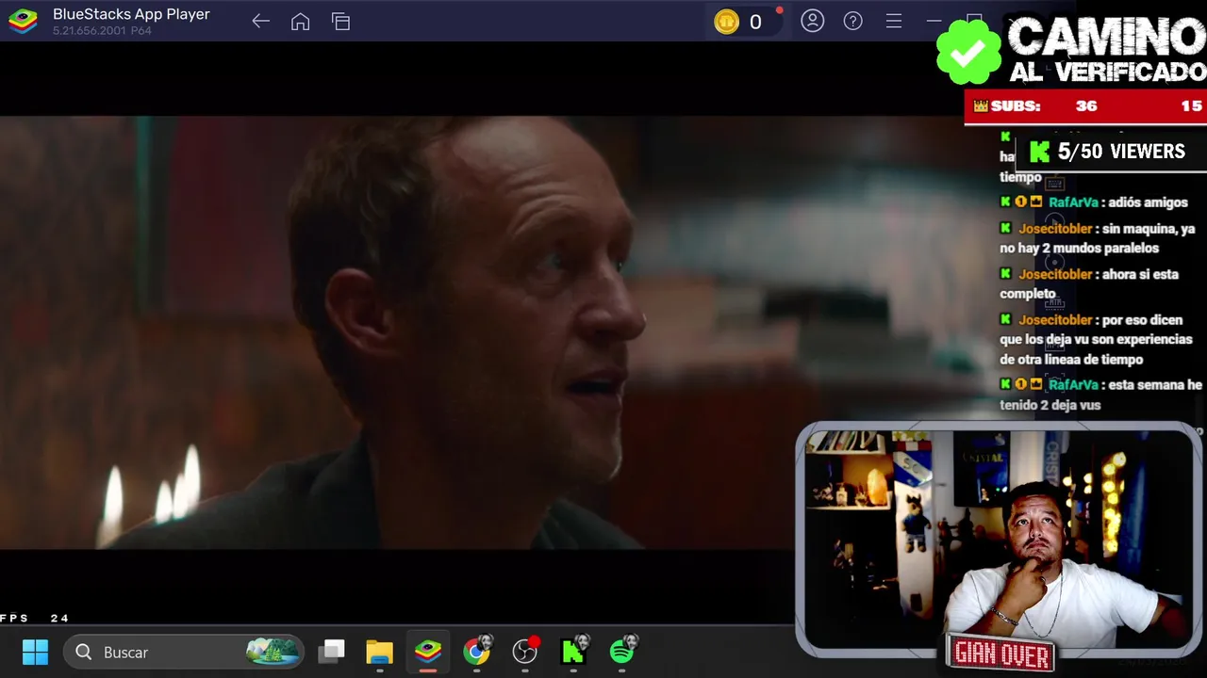Image resolution: width=1207 pixels, height=678 pixels.
Task: Open Google Chrome from taskbar
Action: click(477, 651)
